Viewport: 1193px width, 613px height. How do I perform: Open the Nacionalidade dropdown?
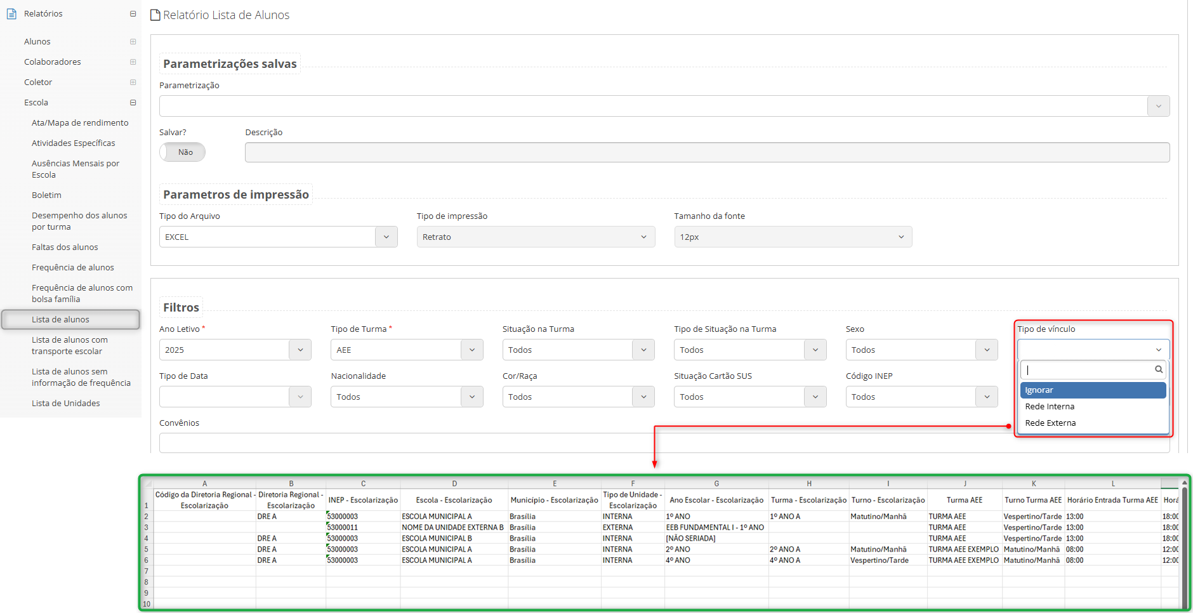(x=407, y=397)
